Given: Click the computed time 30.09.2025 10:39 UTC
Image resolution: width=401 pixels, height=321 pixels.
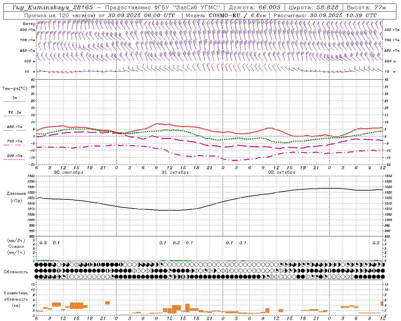Looking at the screenshot, I should 343,15.
